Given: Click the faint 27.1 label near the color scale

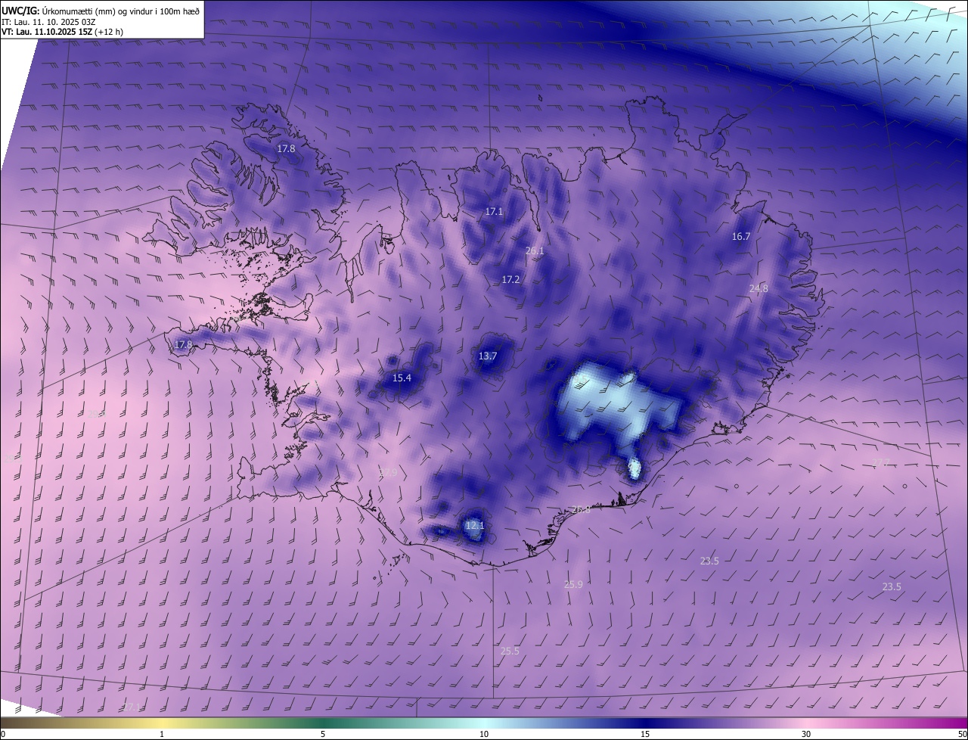Looking at the screenshot, I should click(131, 707).
